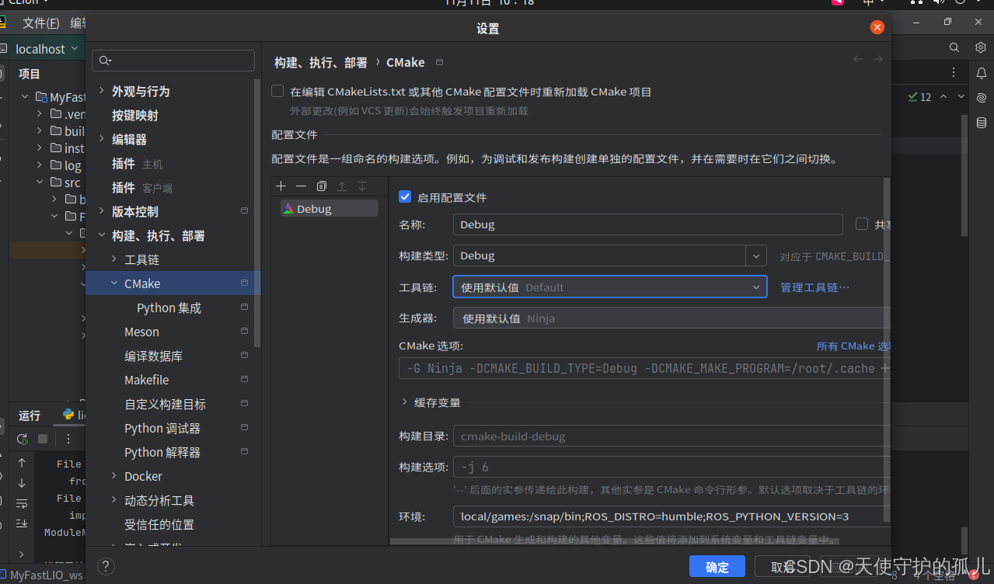Click build/execution/deployment breadcrumb
This screenshot has height=584, width=994.
pos(321,62)
